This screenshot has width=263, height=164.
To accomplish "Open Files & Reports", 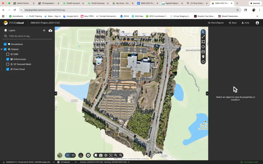I will pos(216,23).
